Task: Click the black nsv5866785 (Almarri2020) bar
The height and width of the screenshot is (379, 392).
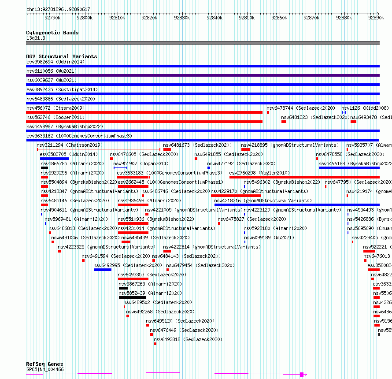Action: coord(44,168)
